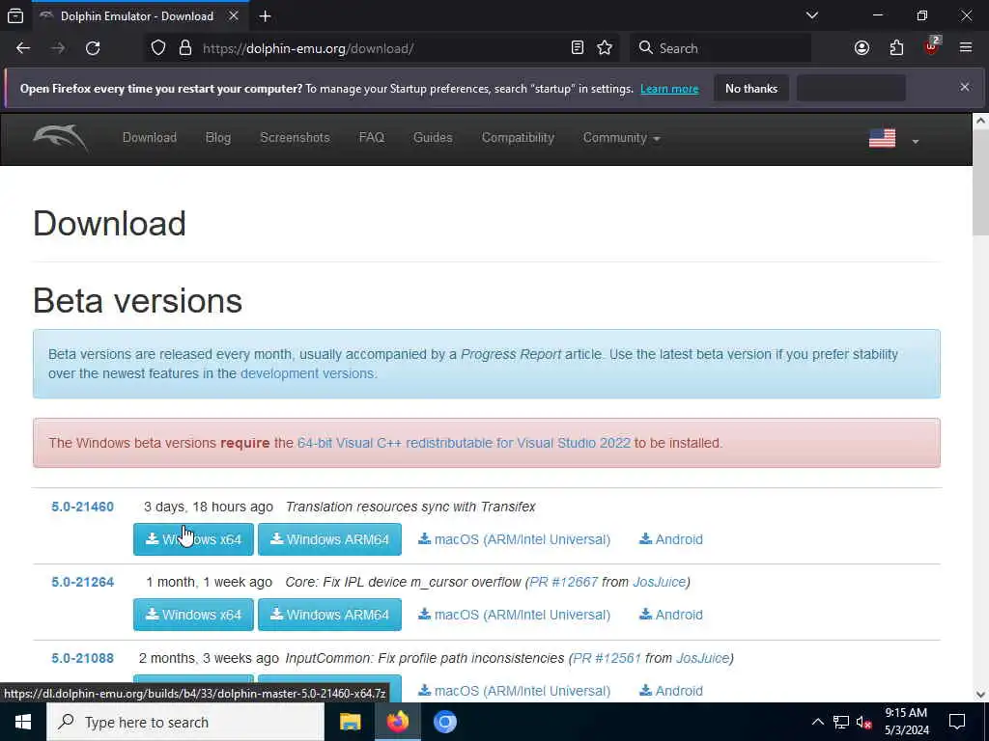The height and width of the screenshot is (741, 989).
Task: Download Windows ARM64 build of 5.0-21264
Action: tap(329, 615)
